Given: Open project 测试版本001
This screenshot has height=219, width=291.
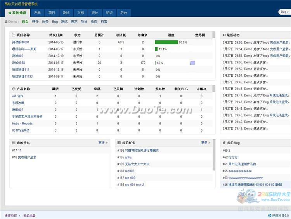Looking at the screenshot, I should point(21,42).
